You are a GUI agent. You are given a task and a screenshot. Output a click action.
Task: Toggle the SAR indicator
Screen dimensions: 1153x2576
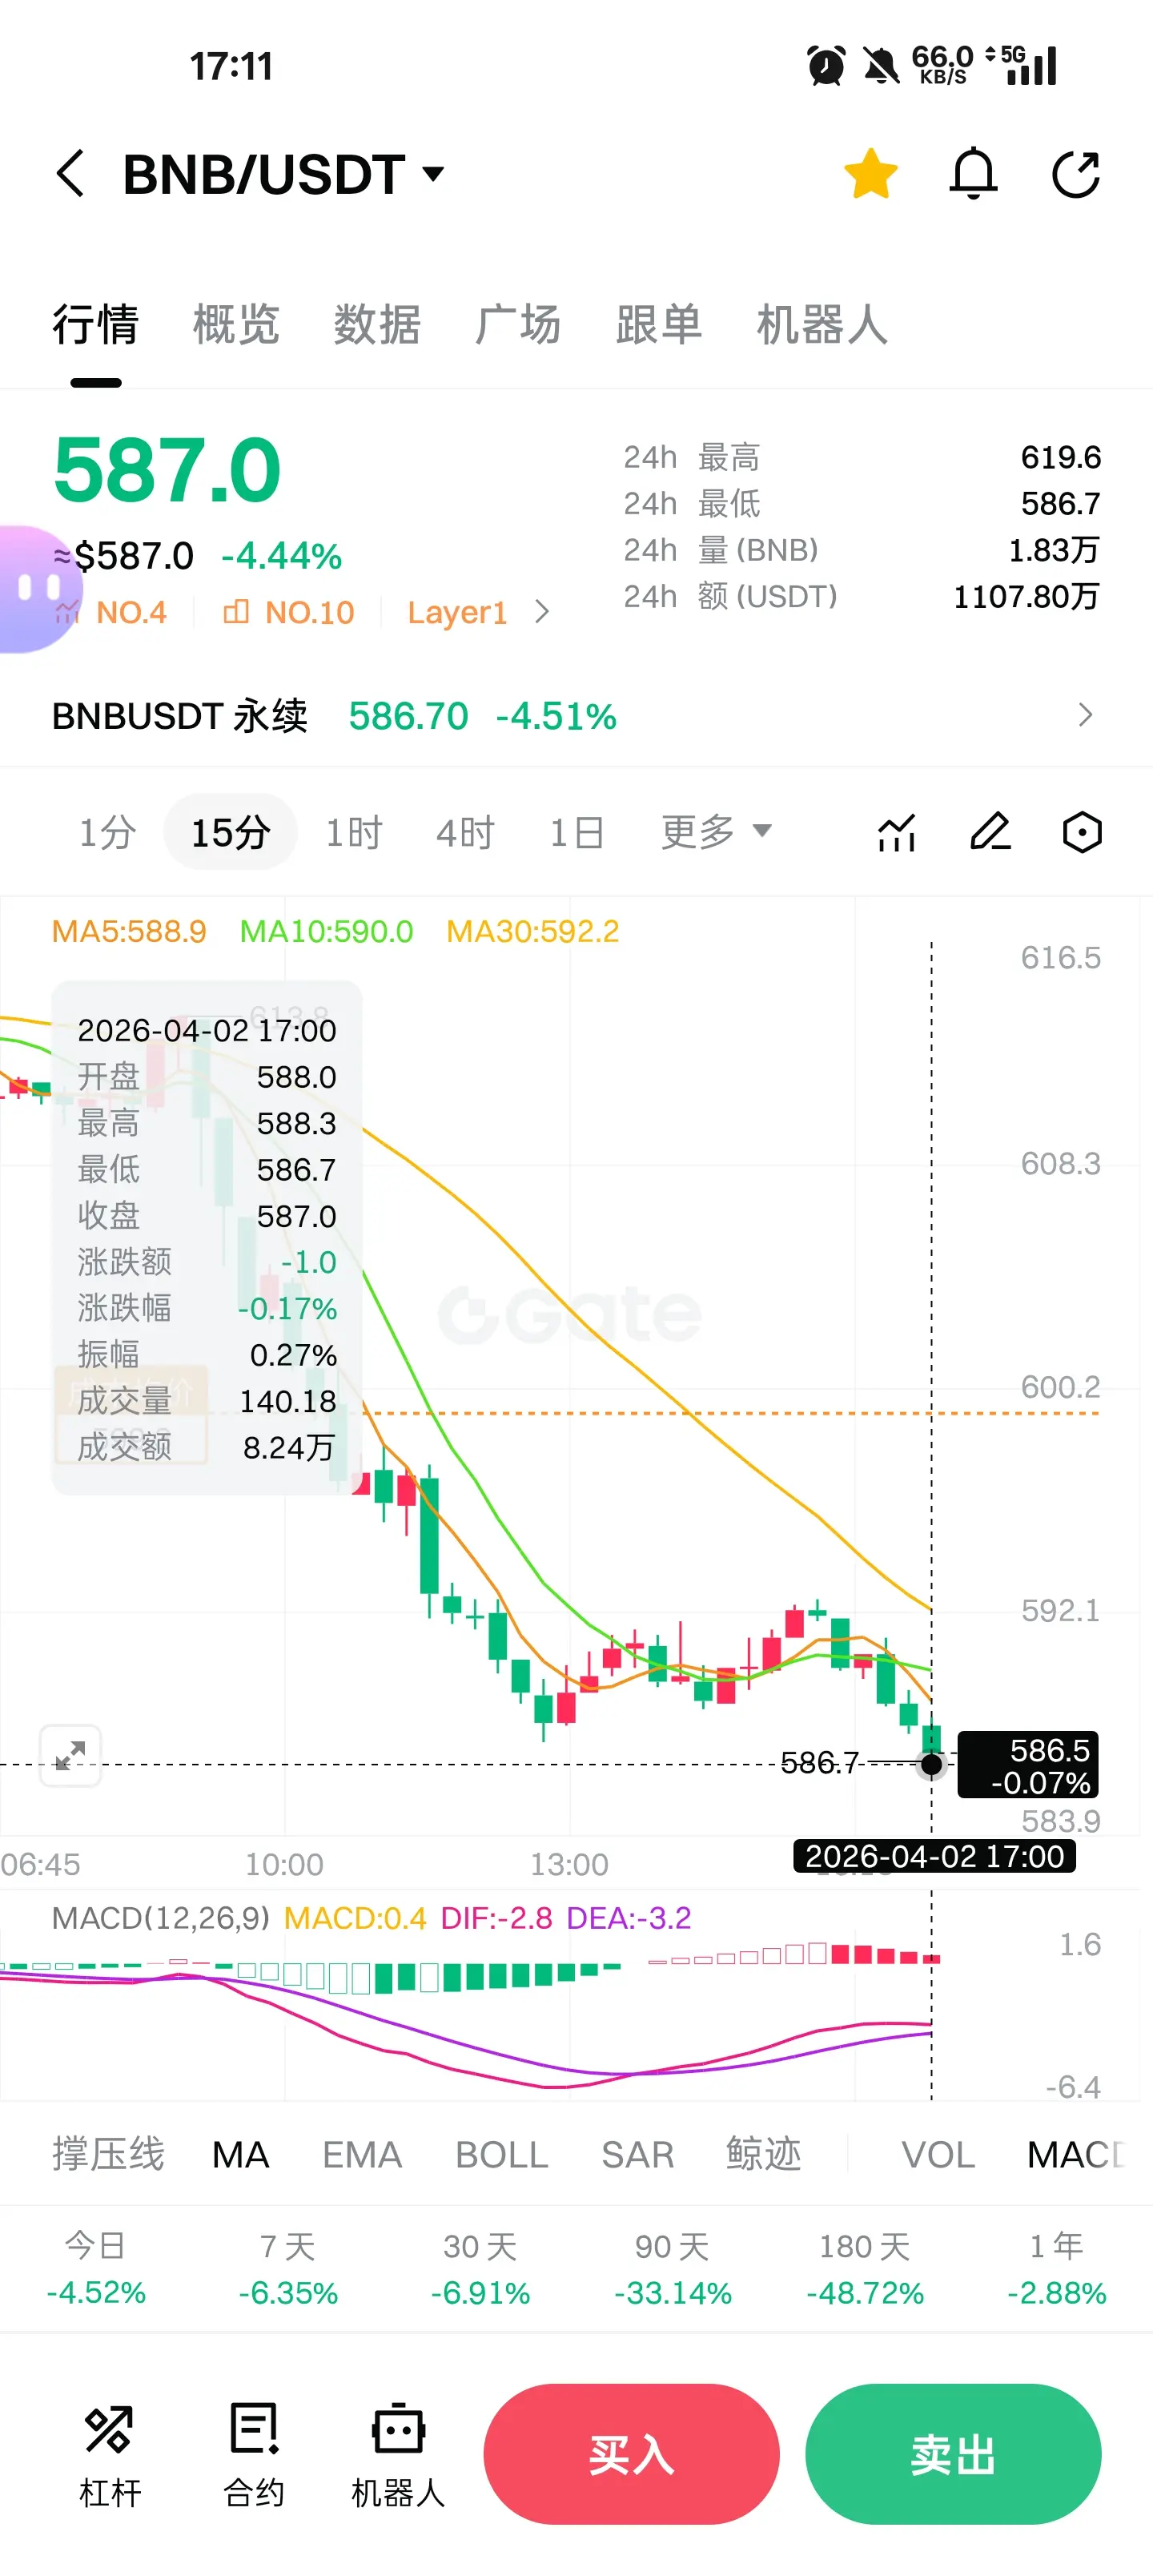(x=637, y=2154)
